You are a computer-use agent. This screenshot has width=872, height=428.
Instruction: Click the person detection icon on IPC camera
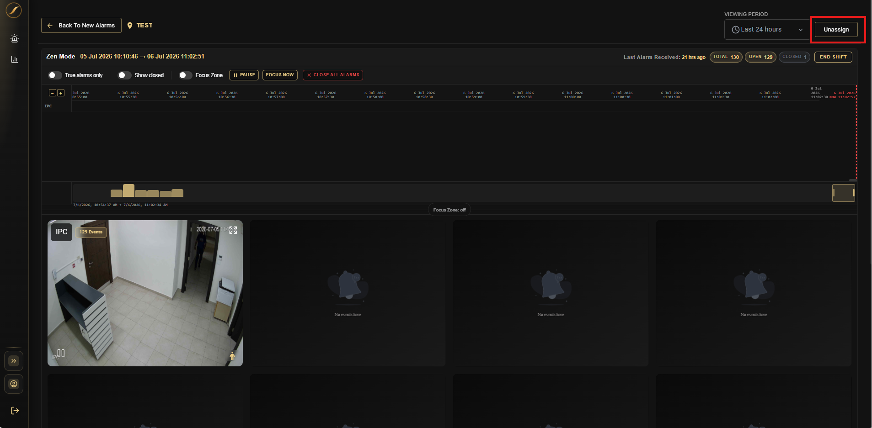[x=232, y=356]
